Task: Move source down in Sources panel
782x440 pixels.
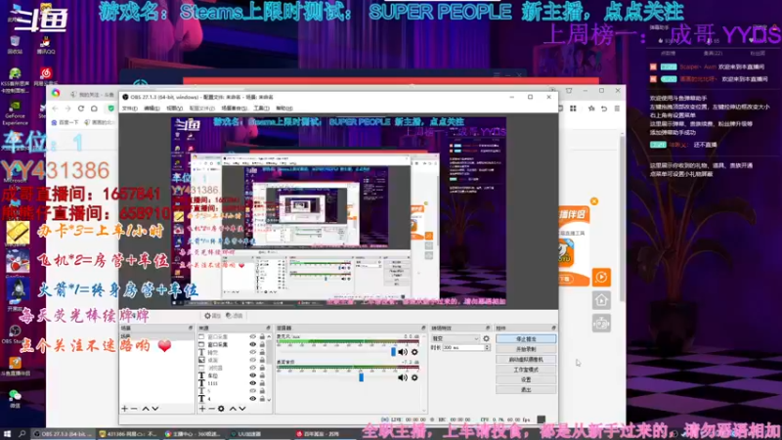Action: click(x=242, y=409)
